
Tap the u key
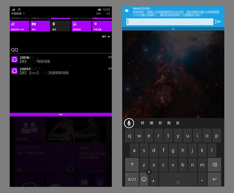[x=187, y=136]
